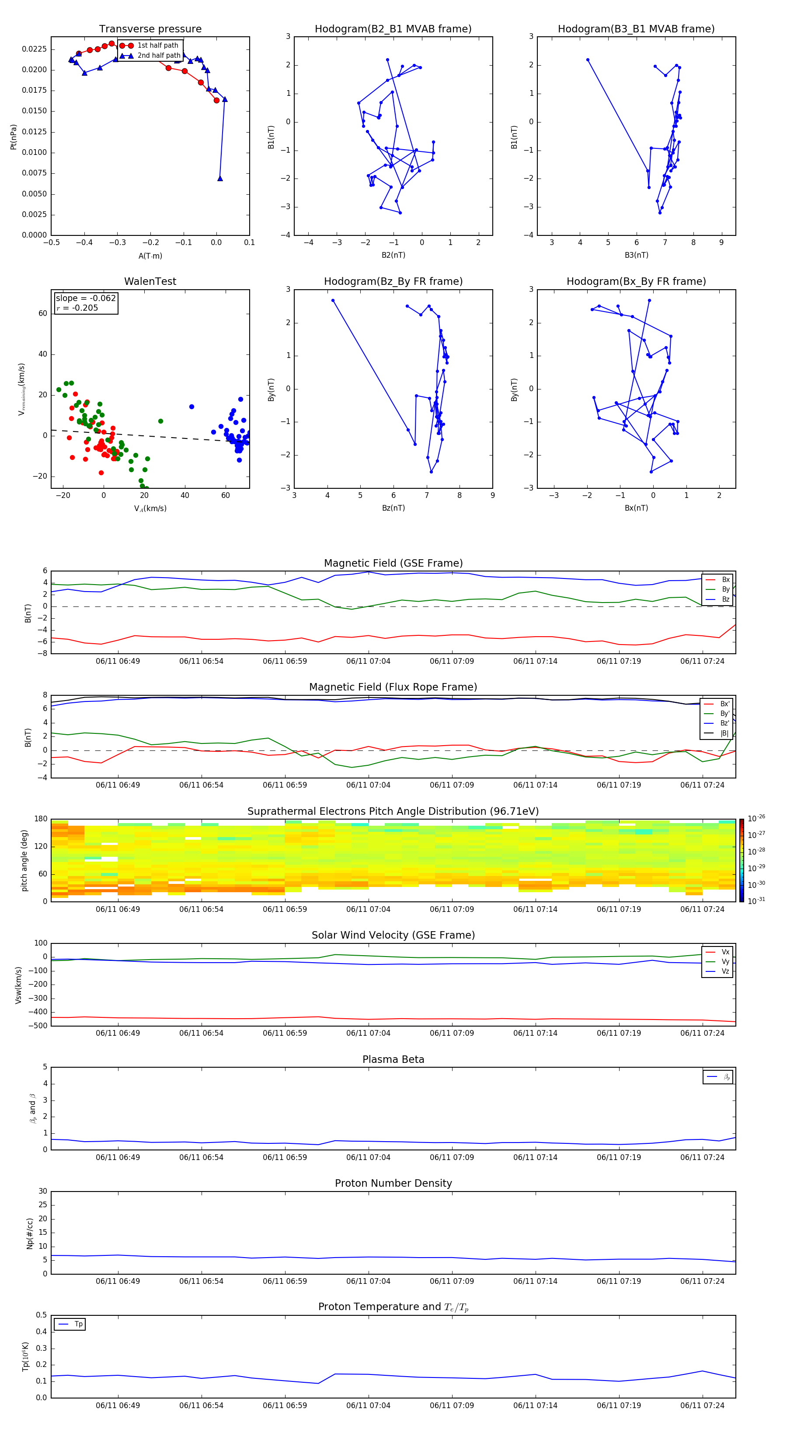Click the 'Bz' entry in GSE field legend
Viewport: 787px width, 1444px height.
(x=717, y=599)
